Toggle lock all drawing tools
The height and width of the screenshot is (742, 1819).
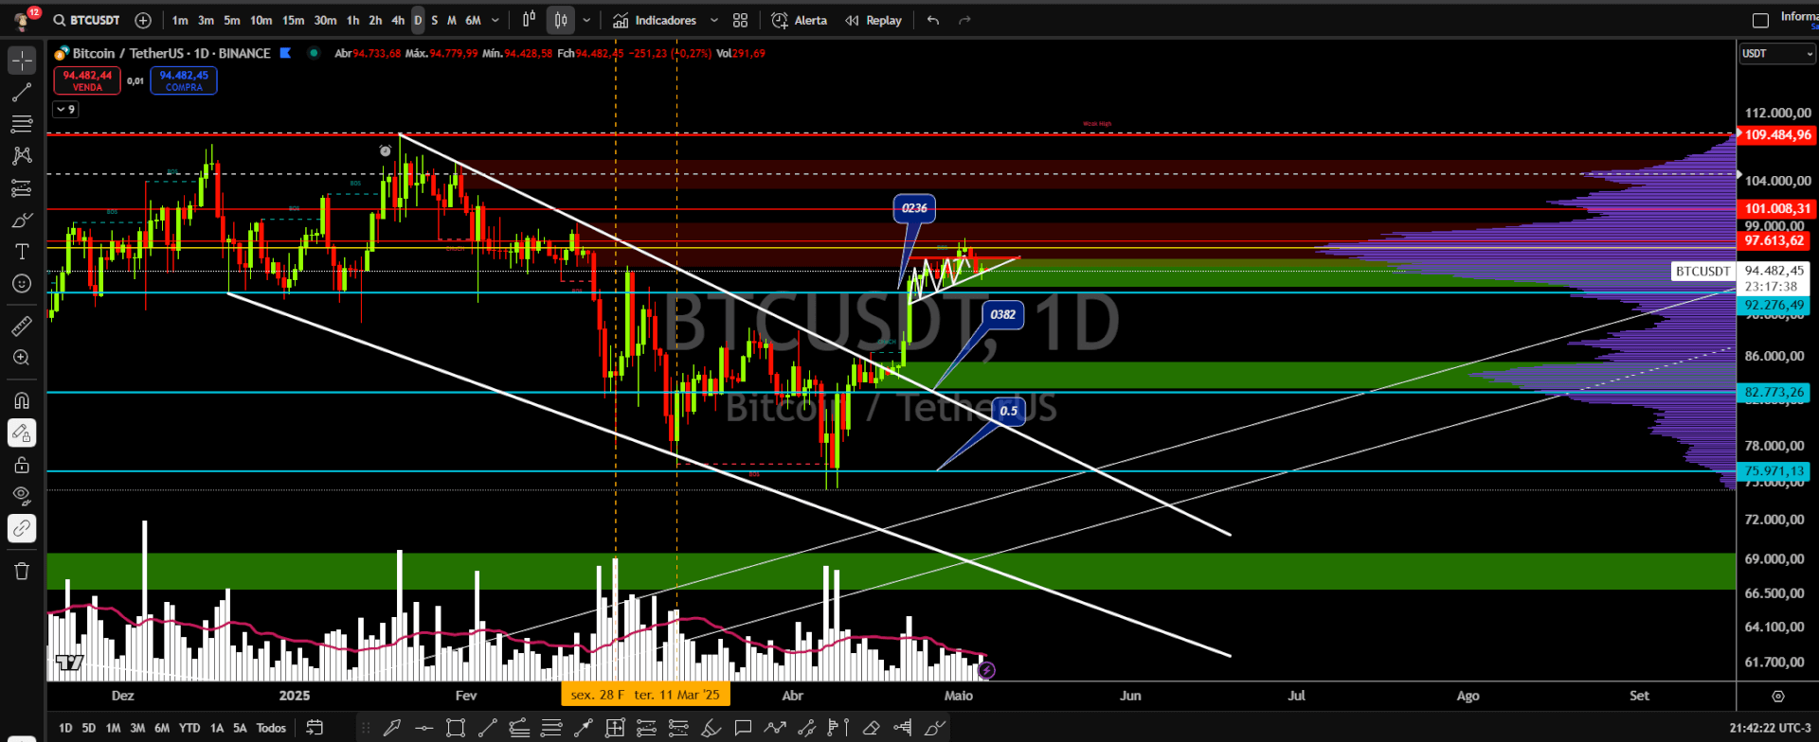[x=22, y=465]
